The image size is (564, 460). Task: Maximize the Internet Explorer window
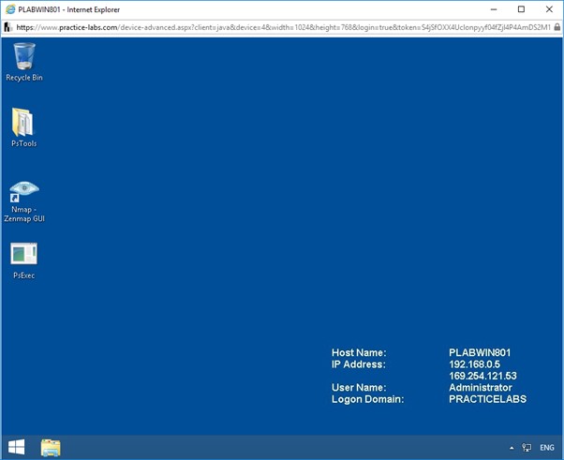pos(521,9)
